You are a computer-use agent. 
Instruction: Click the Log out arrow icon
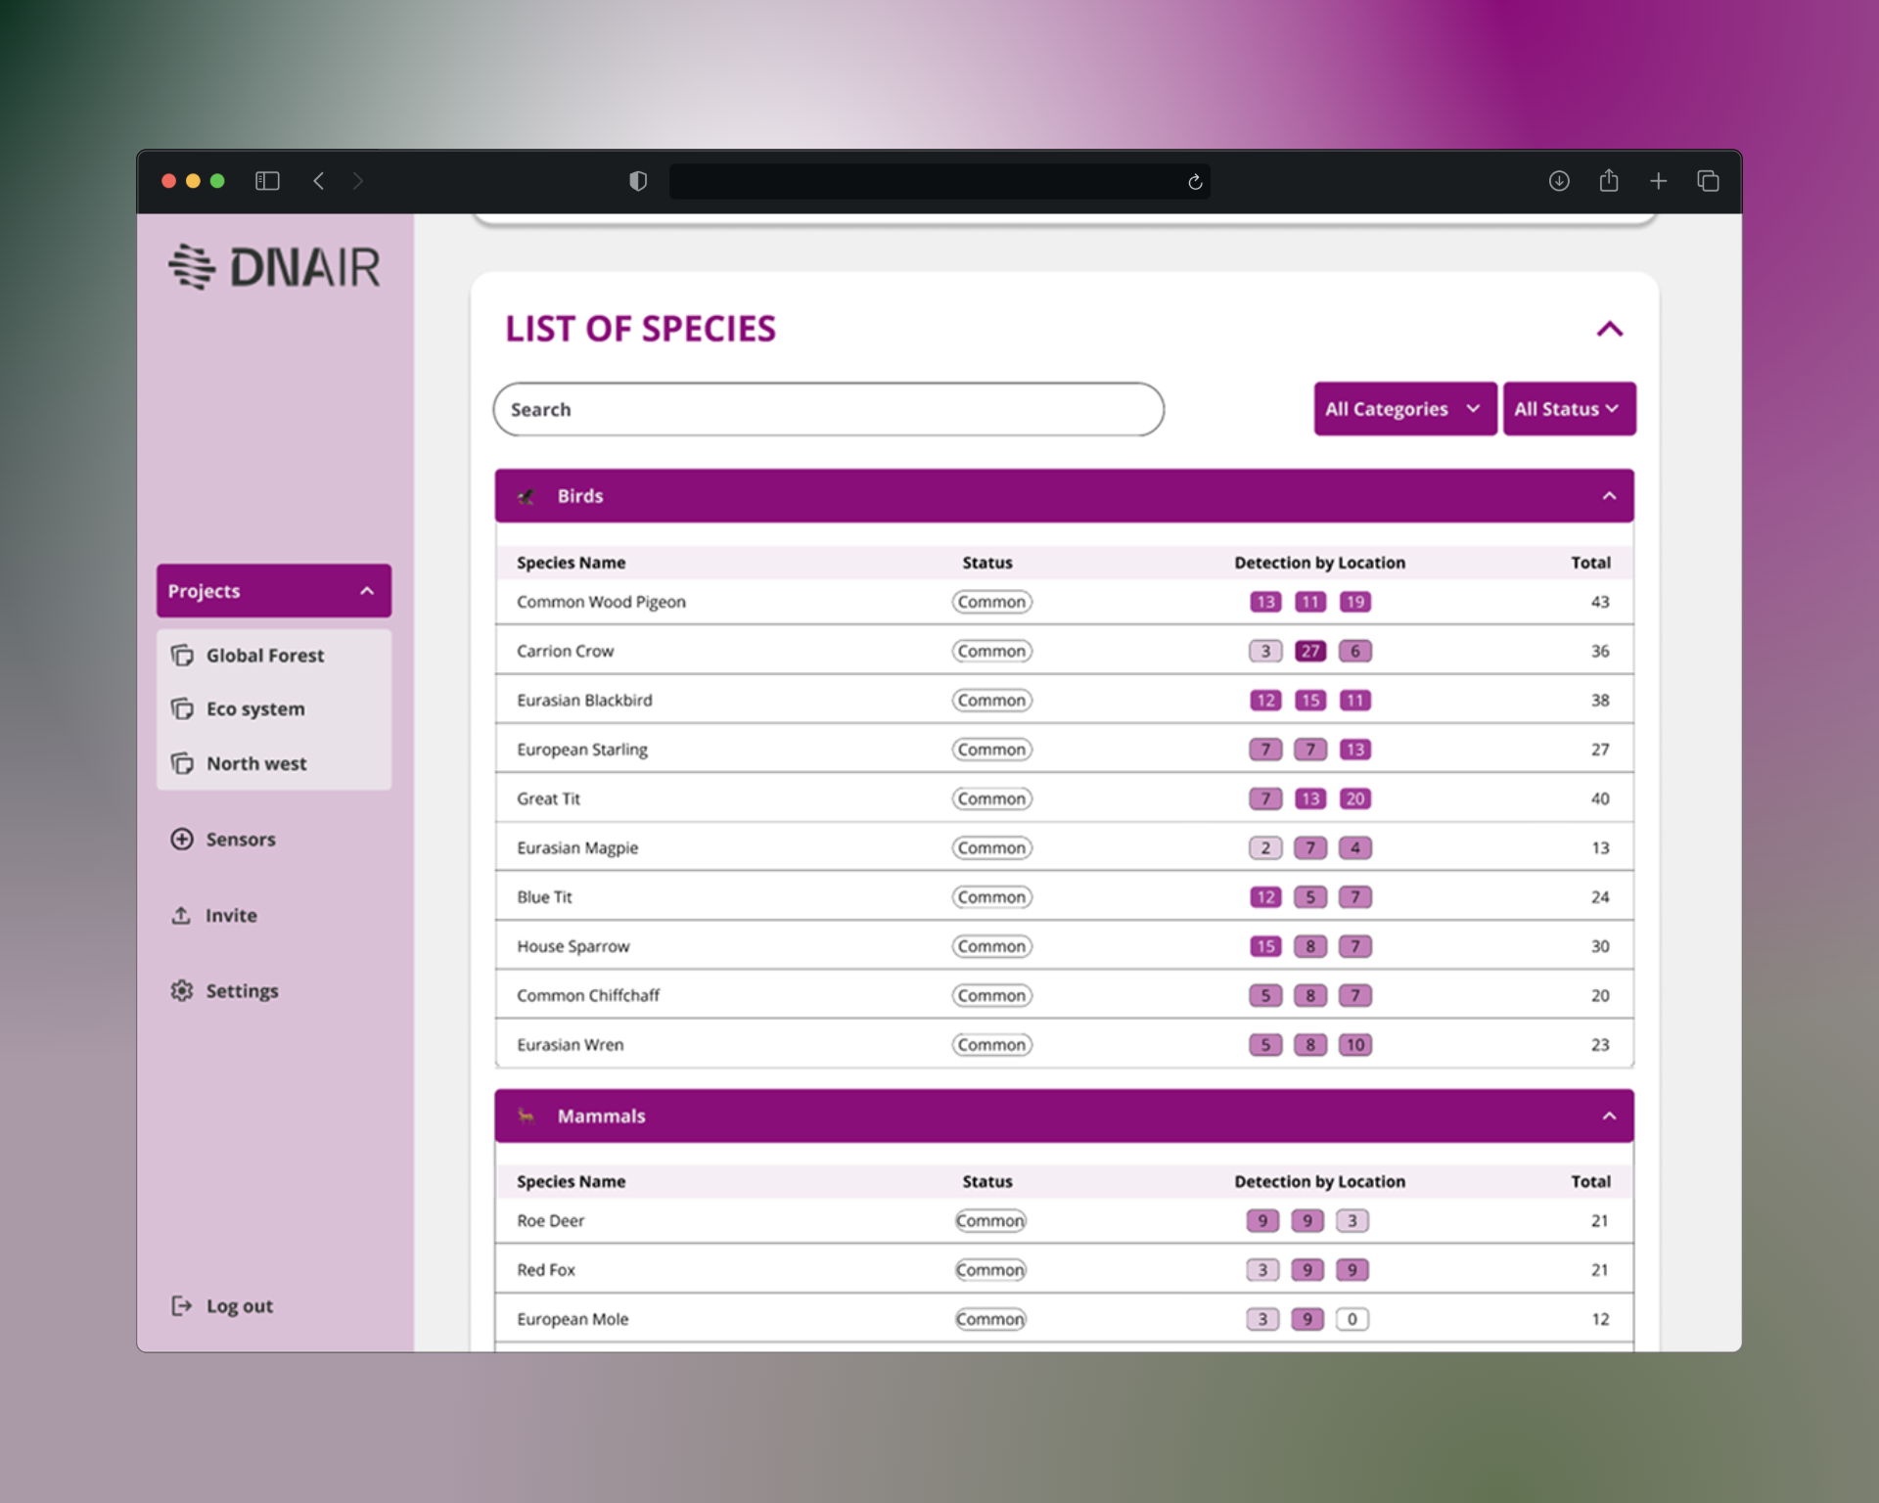tap(182, 1305)
